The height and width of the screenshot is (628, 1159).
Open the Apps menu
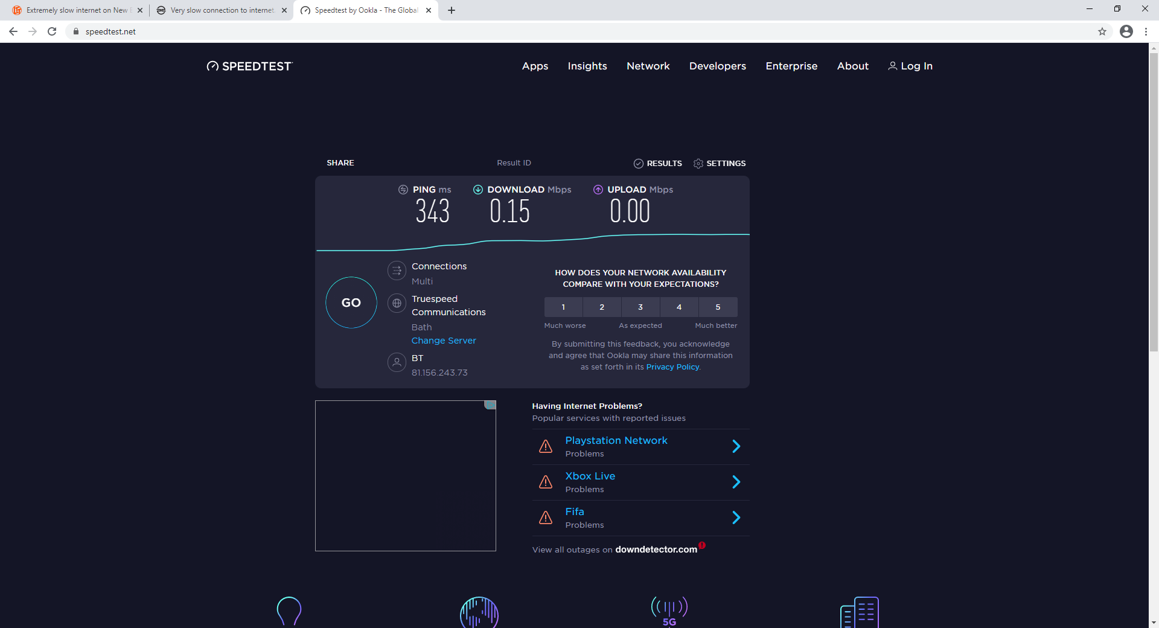[535, 66]
